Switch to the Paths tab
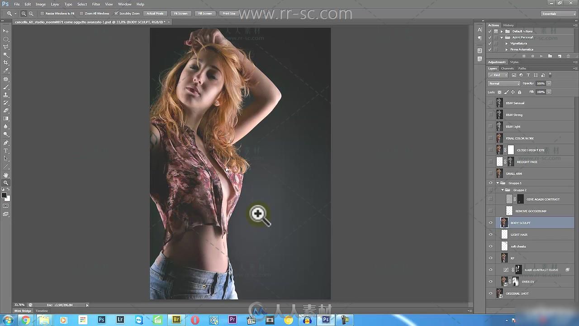Screen dimensions: 579x326 522,68
